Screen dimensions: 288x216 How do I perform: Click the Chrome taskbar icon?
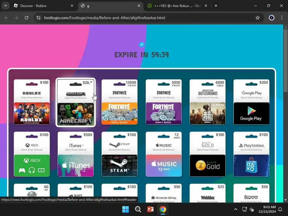click(163, 209)
